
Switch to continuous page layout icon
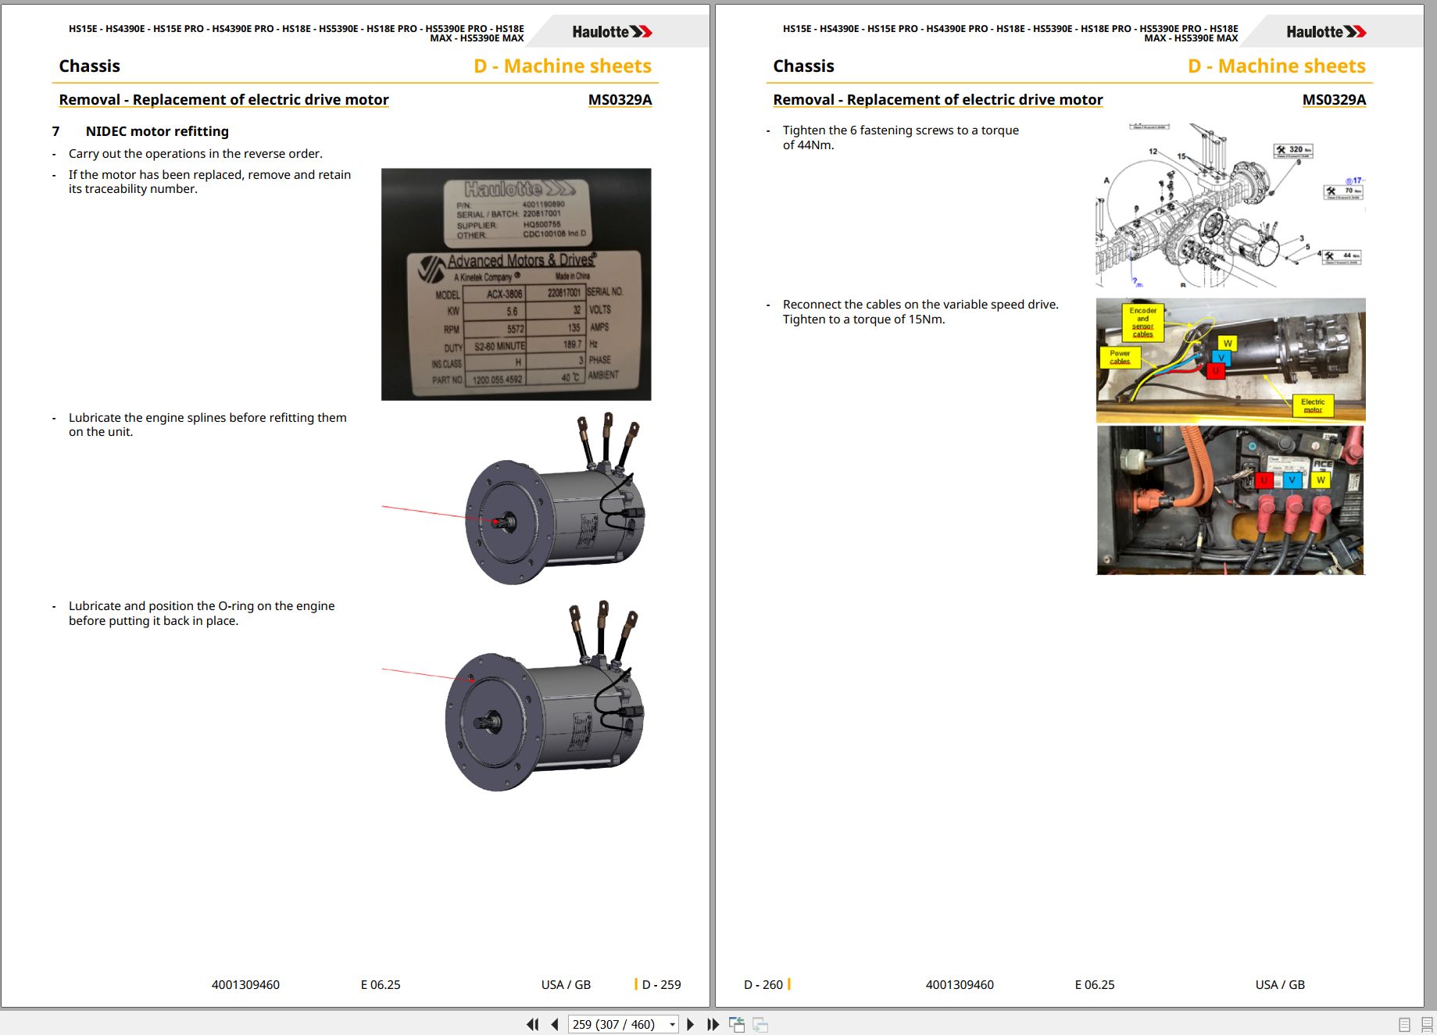click(x=1427, y=1024)
